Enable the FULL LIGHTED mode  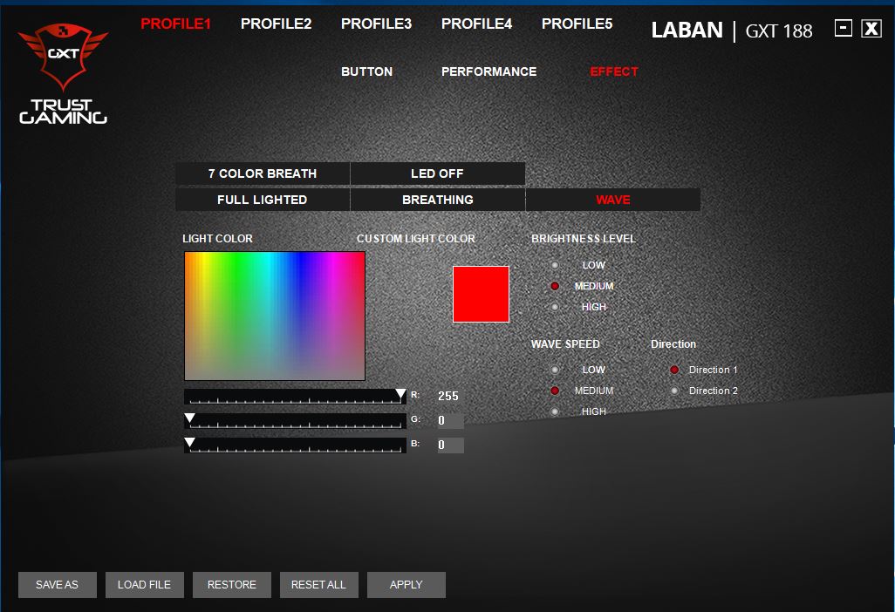(263, 199)
